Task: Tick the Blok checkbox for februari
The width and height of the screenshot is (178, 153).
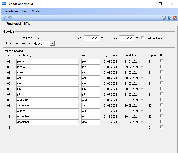Action: tap(162, 67)
